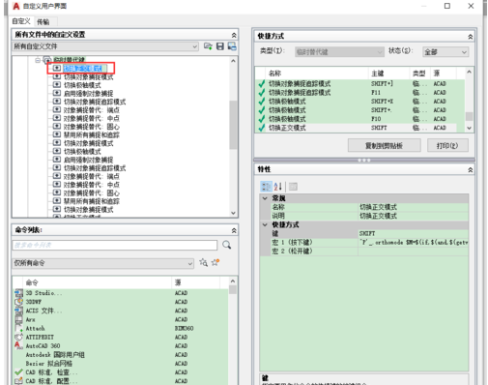
Task: Click the 键 property value SHIFT
Action: pos(414,233)
